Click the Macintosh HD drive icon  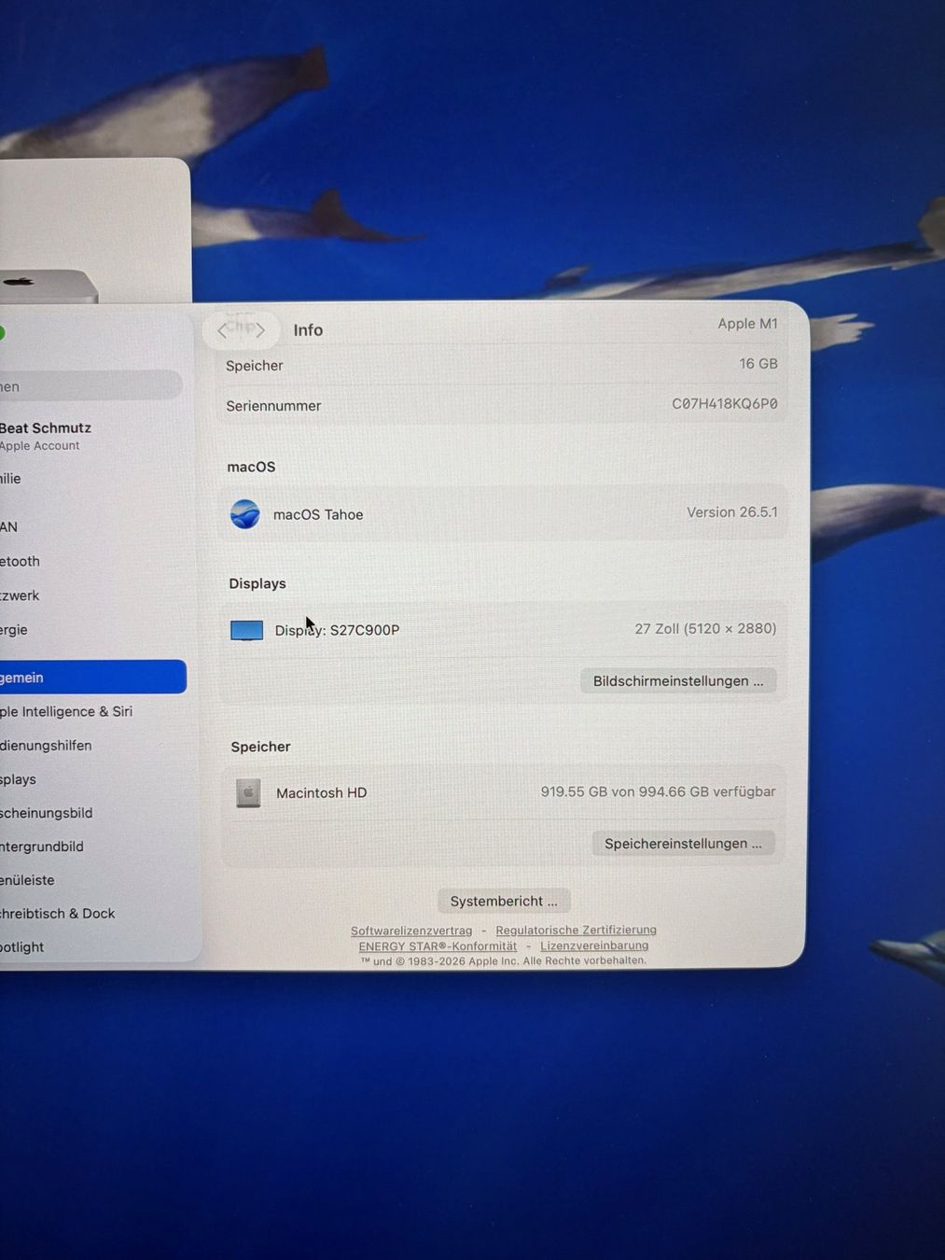tap(248, 793)
